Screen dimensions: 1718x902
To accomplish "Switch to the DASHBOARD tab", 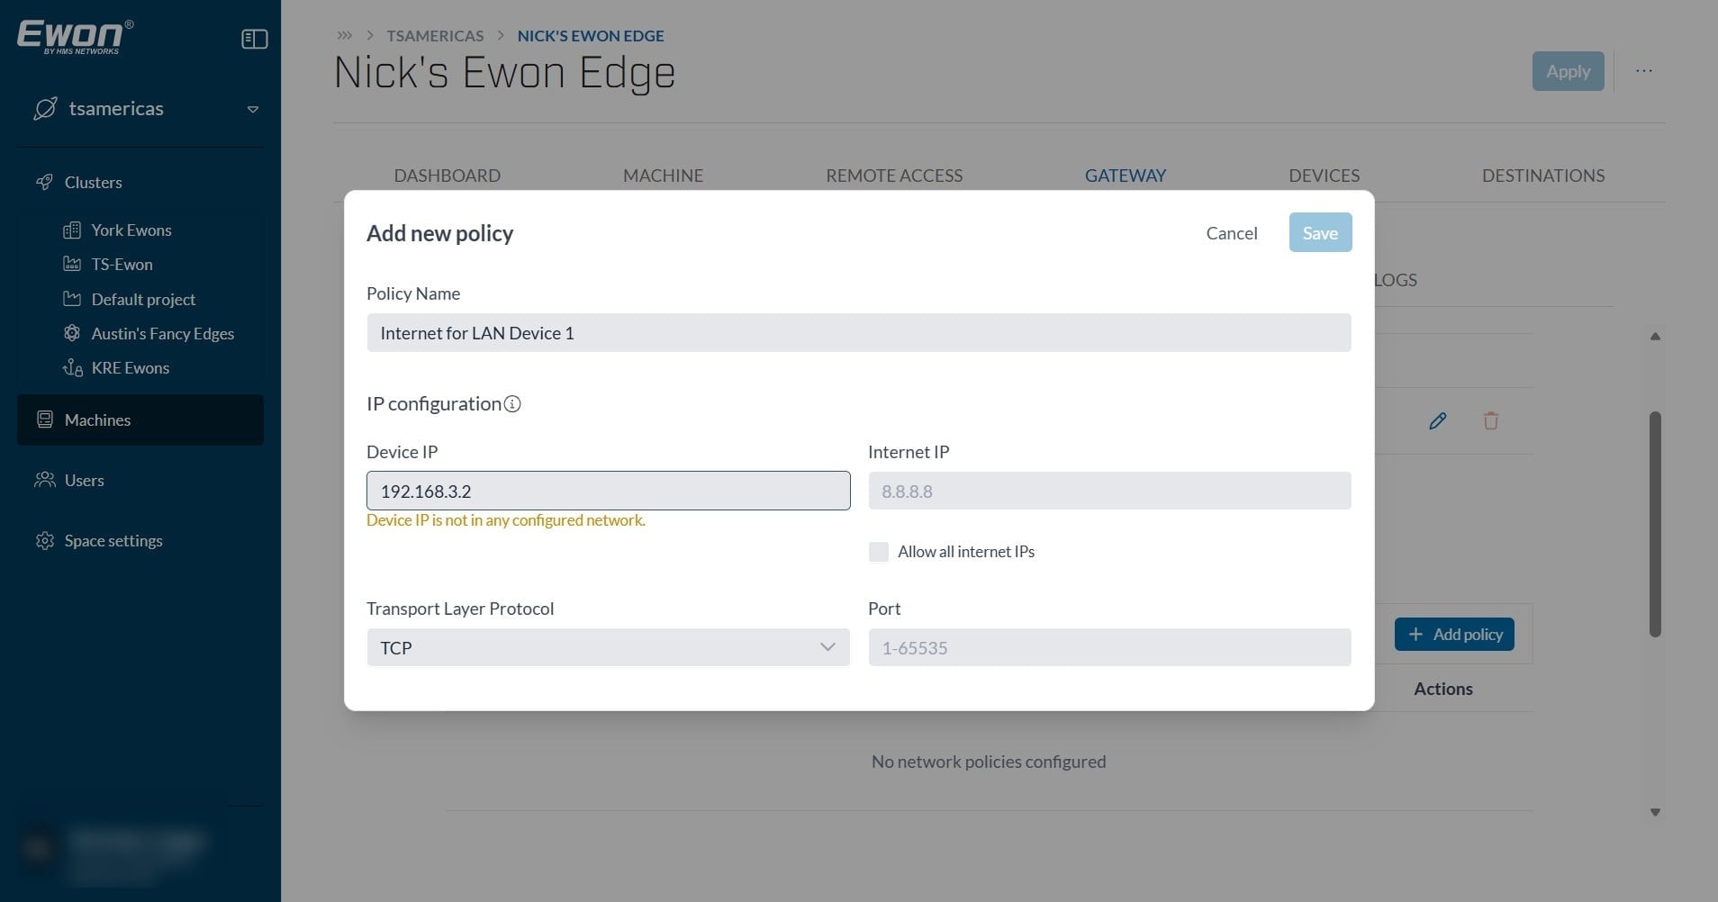I will coord(448,176).
